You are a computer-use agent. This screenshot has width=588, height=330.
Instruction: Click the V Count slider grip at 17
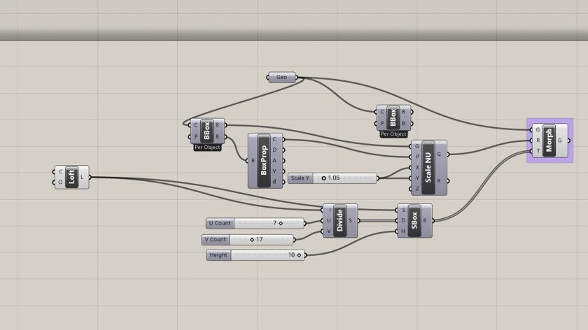251,240
